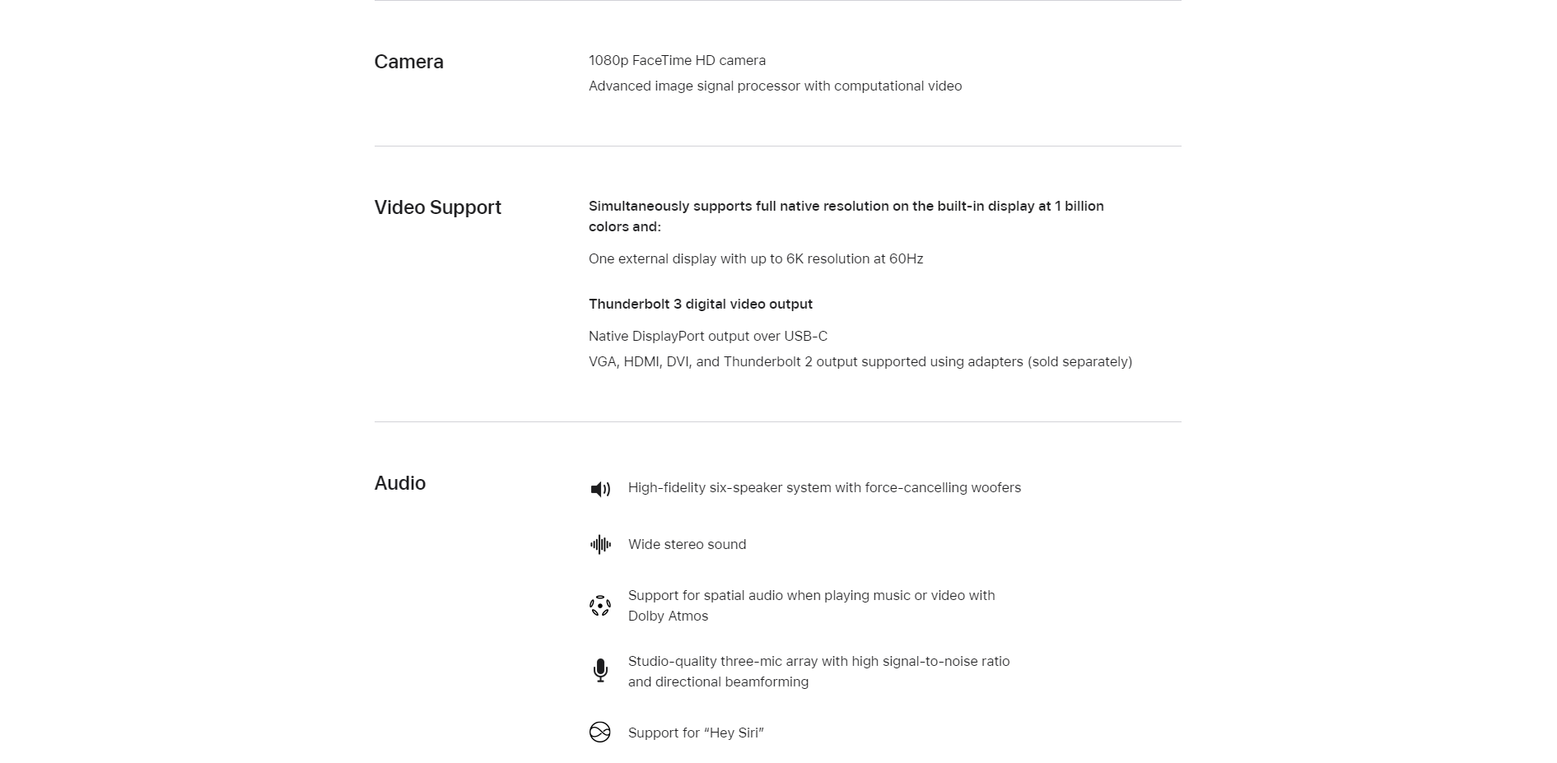
Task: Click the microphone icon
Action: coord(600,671)
